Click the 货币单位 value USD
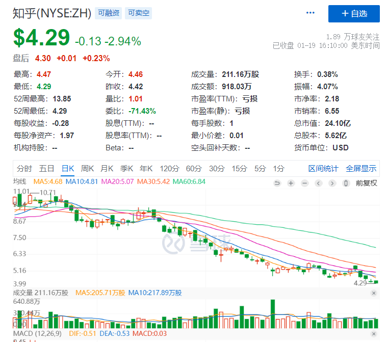The image size is (387, 342). tap(341, 148)
